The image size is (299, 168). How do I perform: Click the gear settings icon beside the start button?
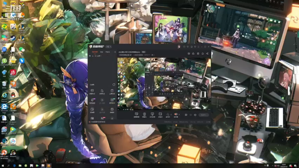pyautogui.click(x=195, y=115)
